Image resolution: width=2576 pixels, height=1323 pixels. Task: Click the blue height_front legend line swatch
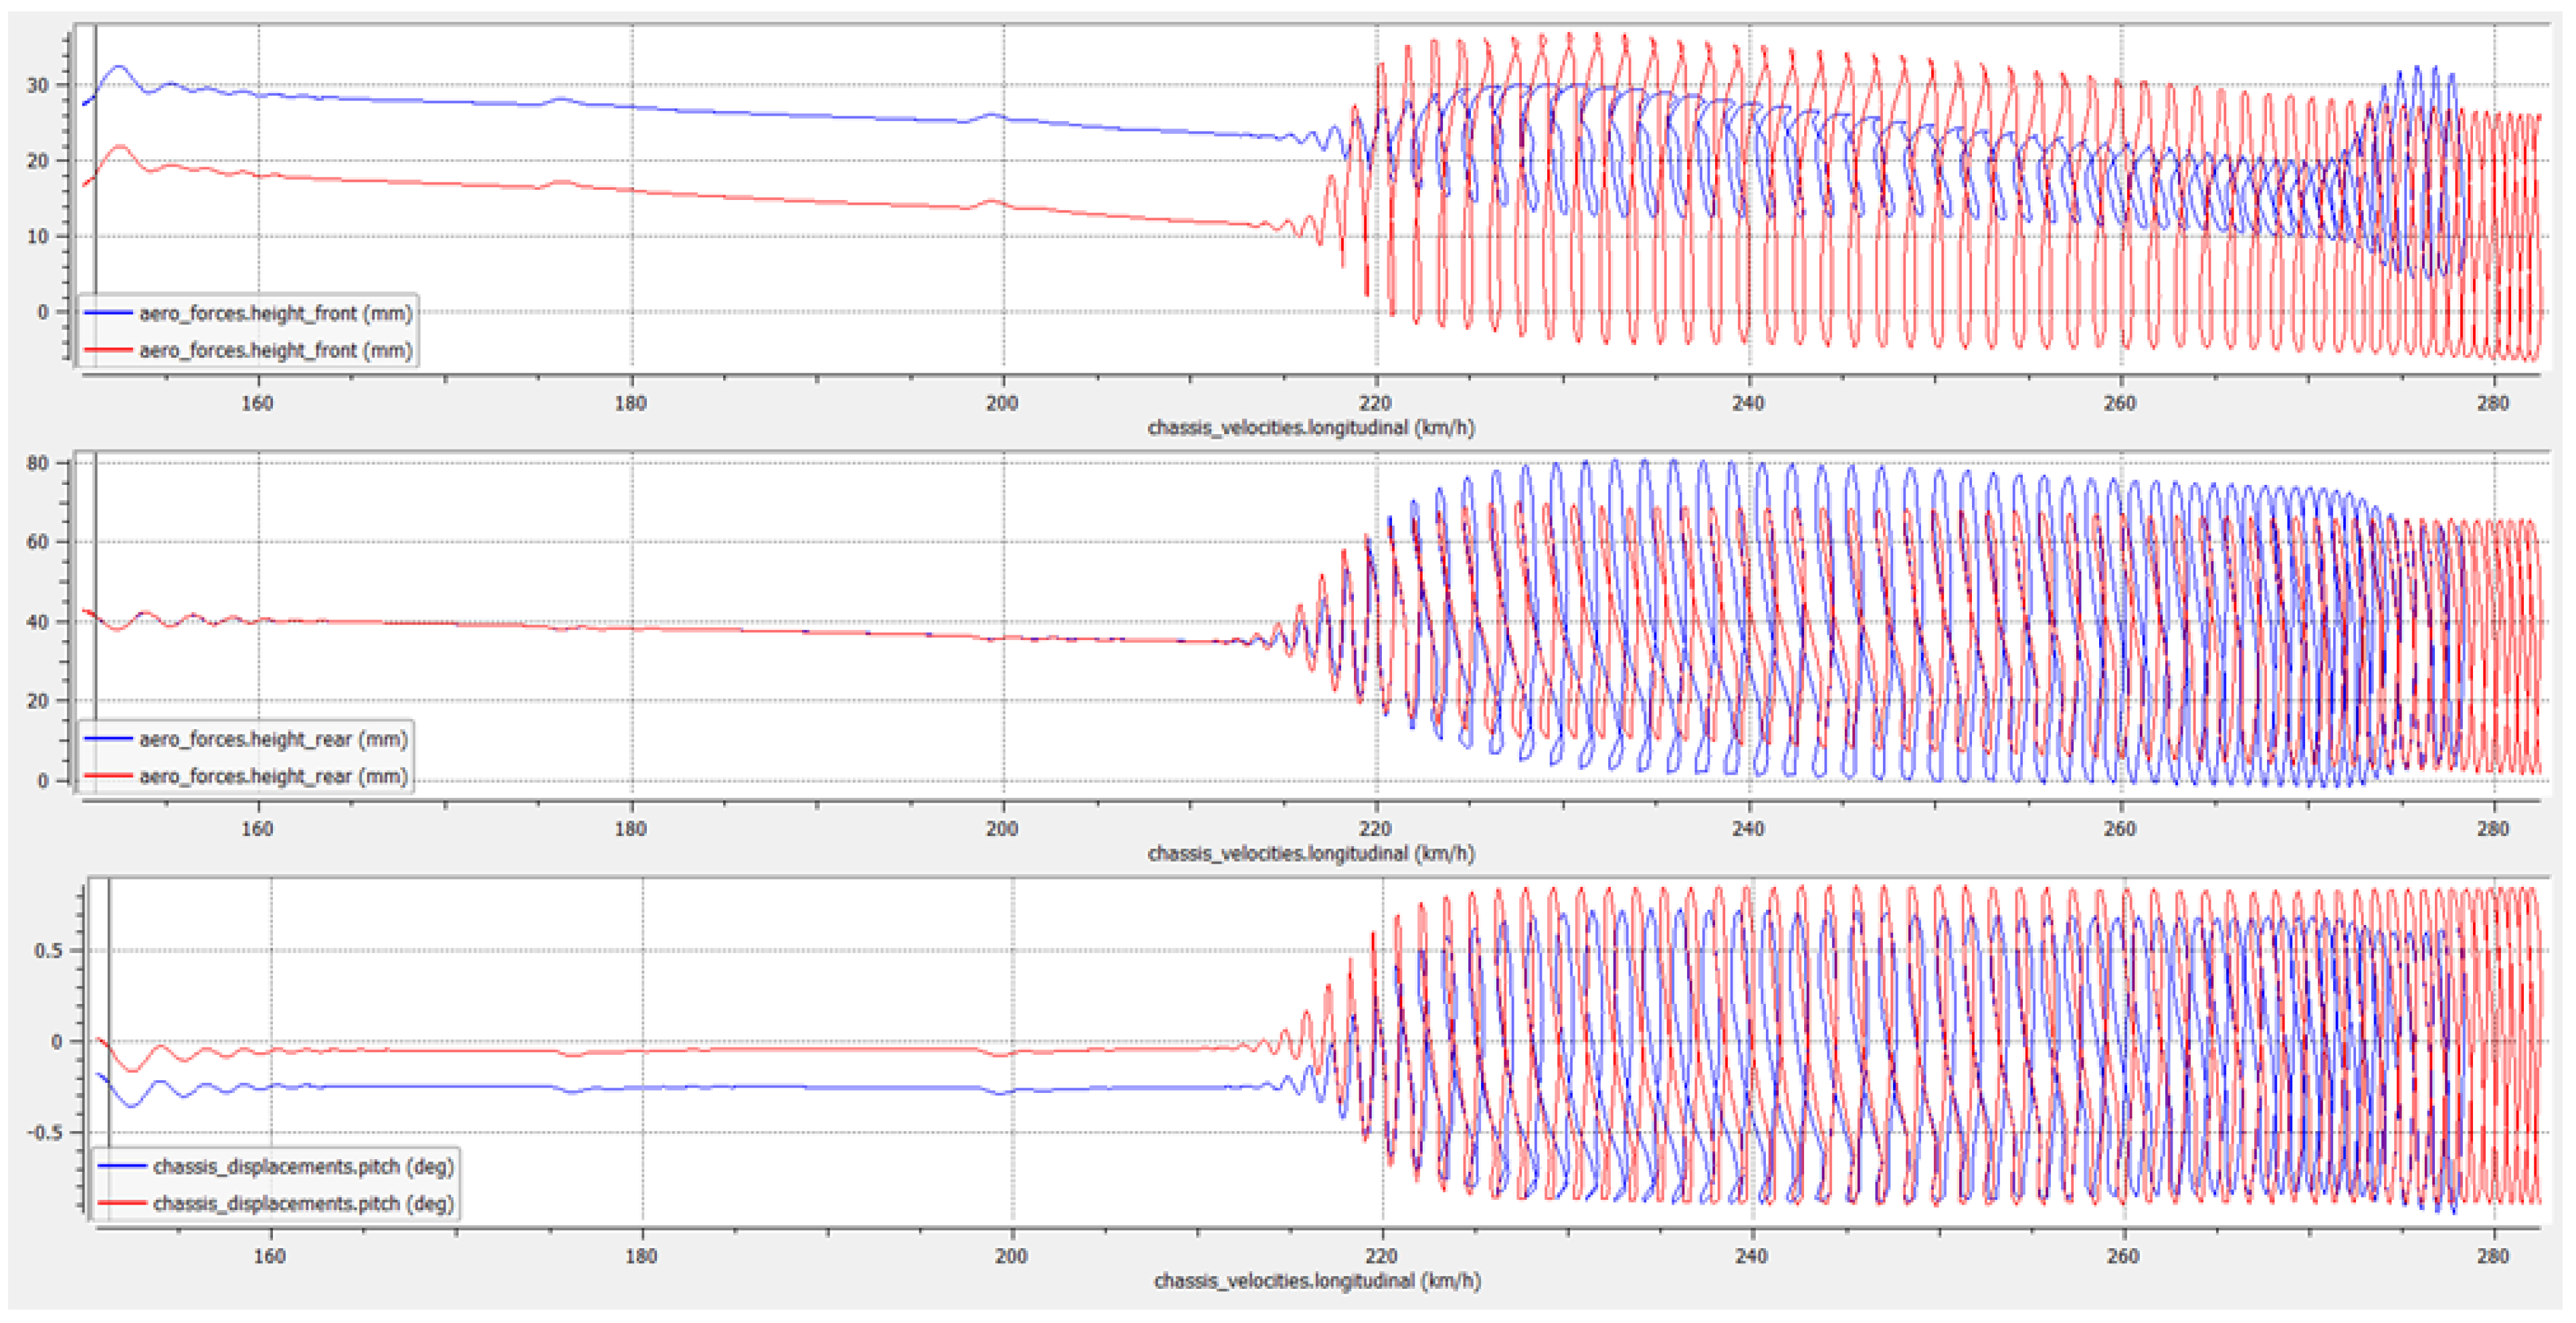(x=108, y=313)
